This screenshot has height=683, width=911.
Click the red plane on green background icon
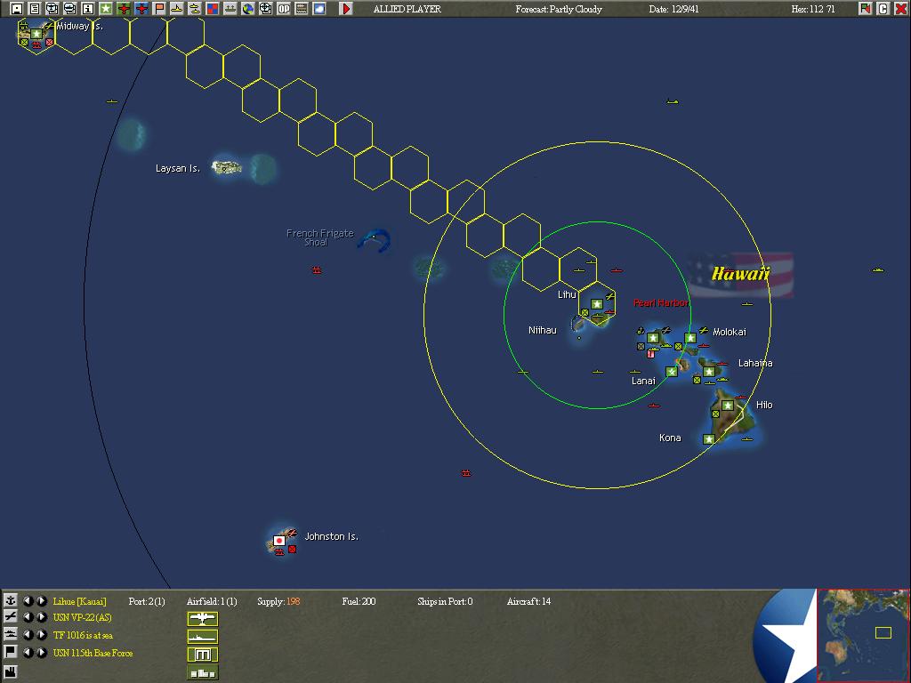[x=123, y=9]
